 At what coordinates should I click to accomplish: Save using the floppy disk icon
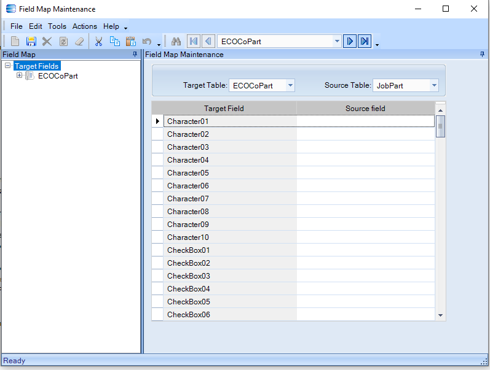[31, 41]
